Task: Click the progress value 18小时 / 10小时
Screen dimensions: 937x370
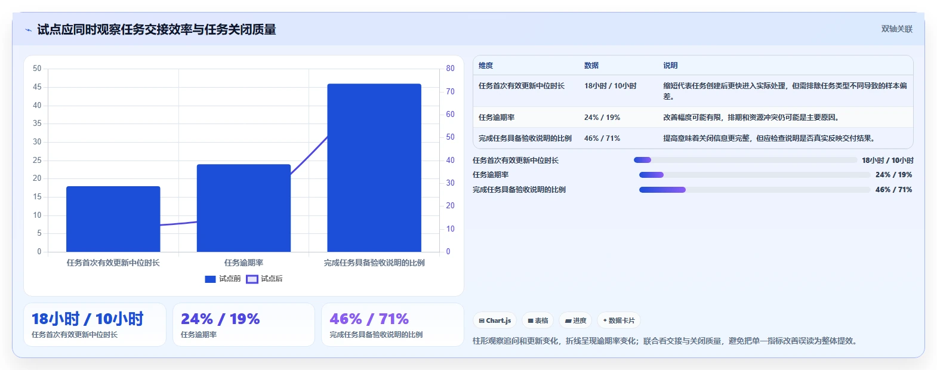Action: tap(887, 161)
